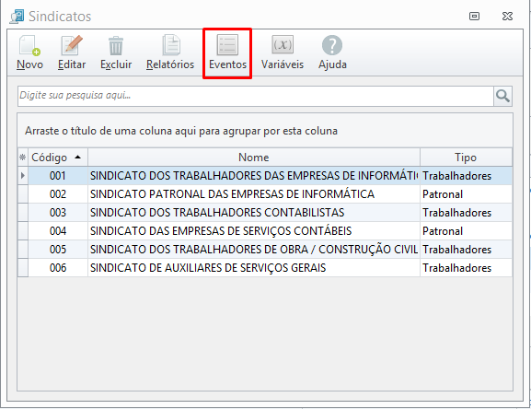Select row 005 Obra / Construção Civil
Viewport: 531px width, 409px height.
click(265, 250)
